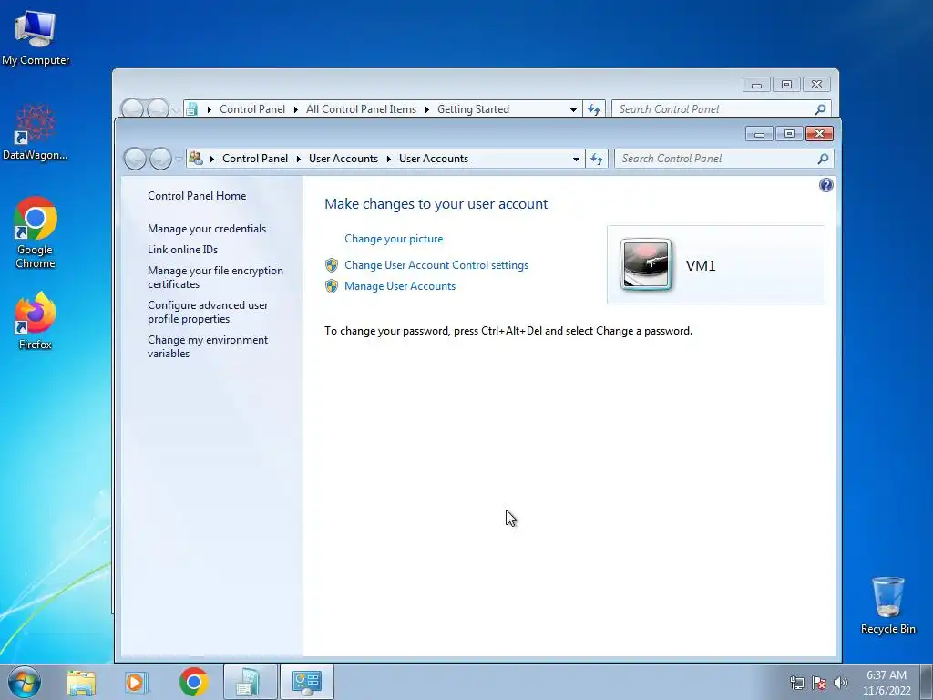This screenshot has width=933, height=700.
Task: Expand arrow before Control Panel in Getting Started window
Action: point(210,109)
